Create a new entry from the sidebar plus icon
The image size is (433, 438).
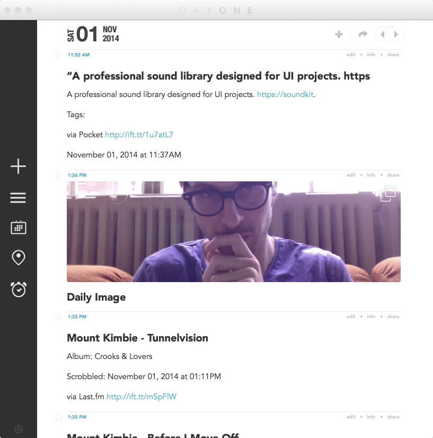pos(18,166)
